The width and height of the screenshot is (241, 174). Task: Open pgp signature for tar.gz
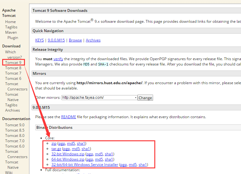pos(66,149)
